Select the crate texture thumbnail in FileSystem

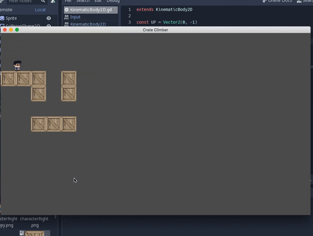tap(34, 233)
